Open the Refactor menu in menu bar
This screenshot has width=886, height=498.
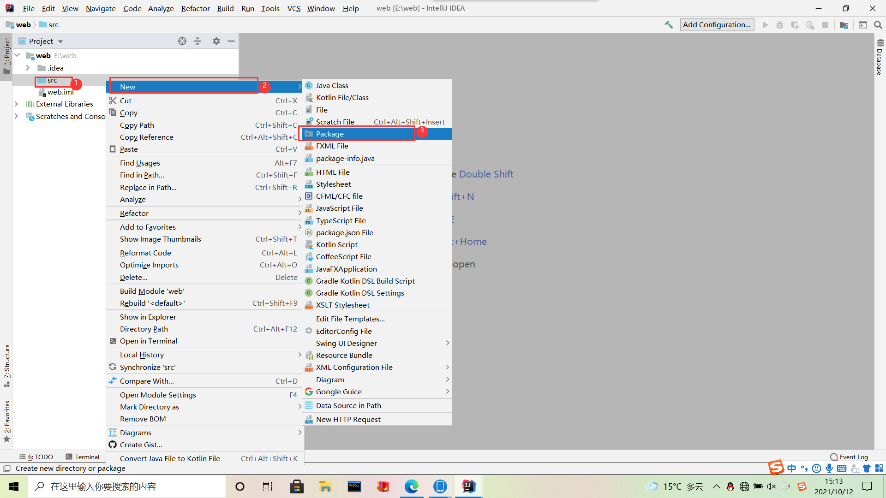(x=195, y=8)
